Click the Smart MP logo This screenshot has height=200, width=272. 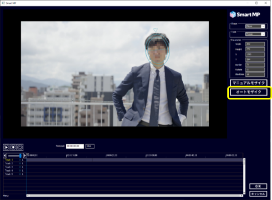(245, 14)
